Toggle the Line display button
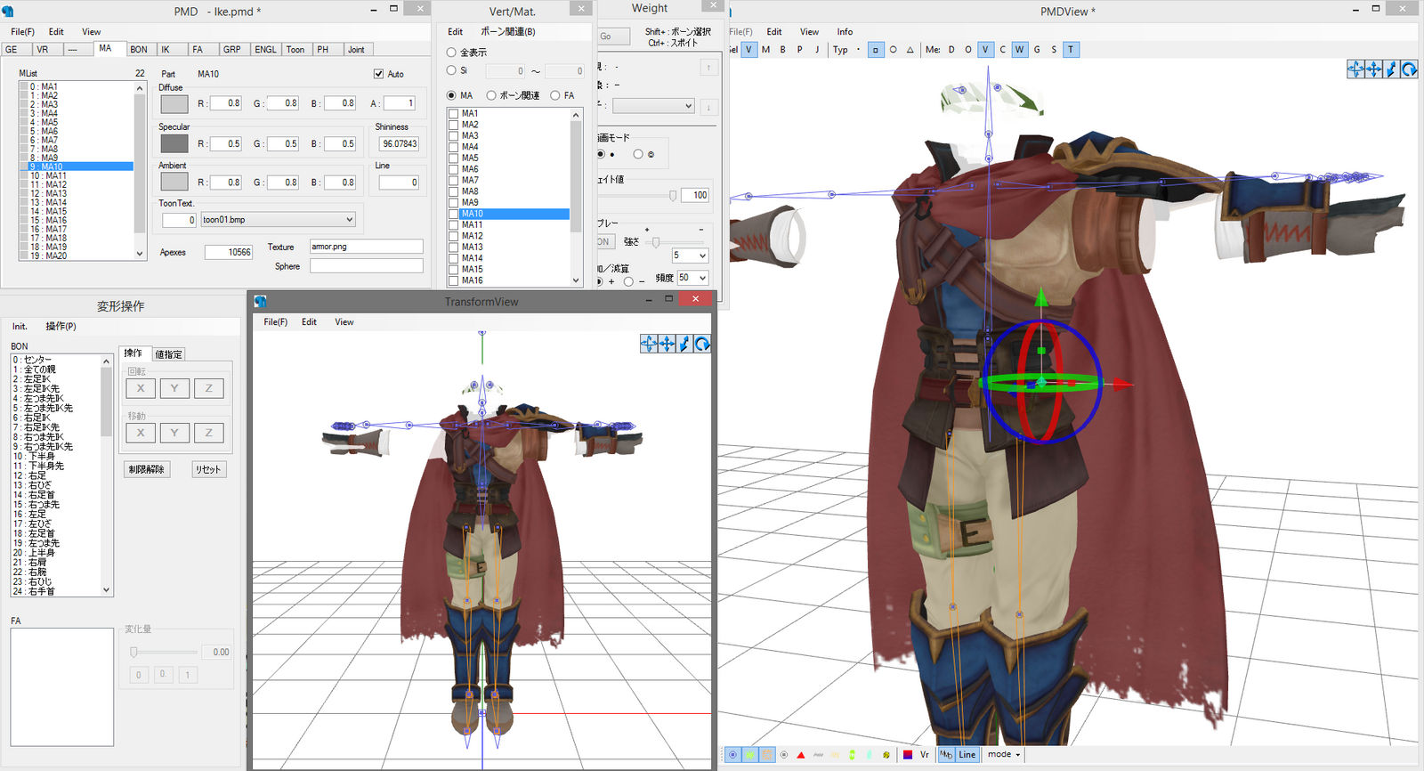1424x771 pixels. tap(967, 755)
